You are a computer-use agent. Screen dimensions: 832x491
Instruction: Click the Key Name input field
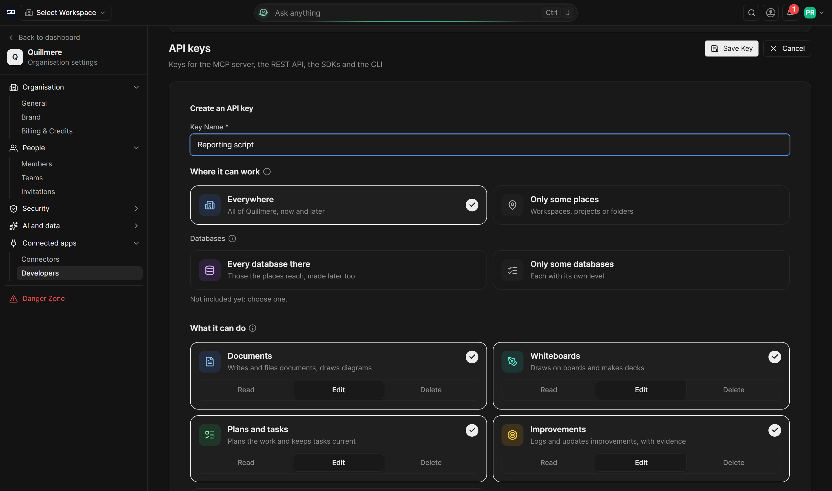pos(490,145)
